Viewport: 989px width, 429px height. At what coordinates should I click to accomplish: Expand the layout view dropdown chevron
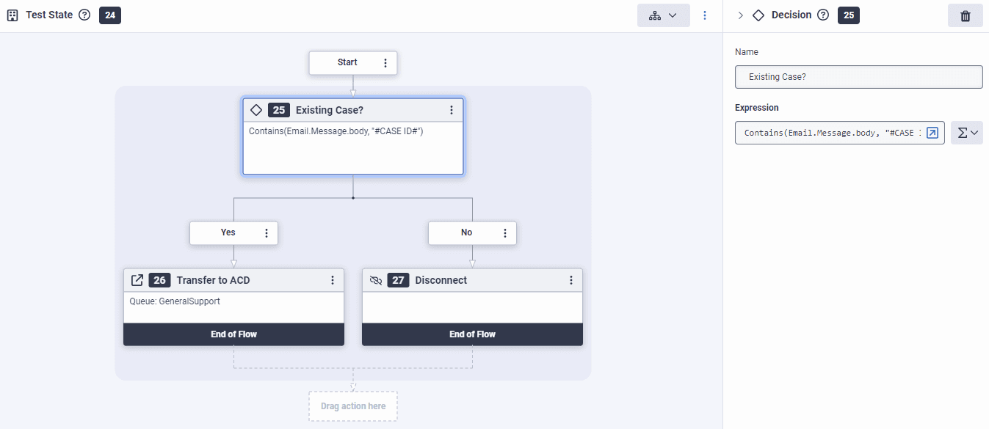pyautogui.click(x=675, y=15)
